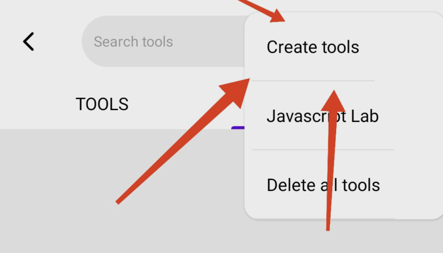Viewport: 443px width, 253px height.
Task: Open the TOOLS section tab
Action: [102, 104]
